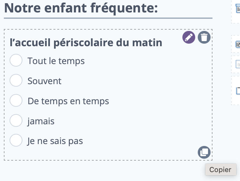Add the bottom box field icon from panel
This screenshot has width=240, height=181.
[238, 91]
